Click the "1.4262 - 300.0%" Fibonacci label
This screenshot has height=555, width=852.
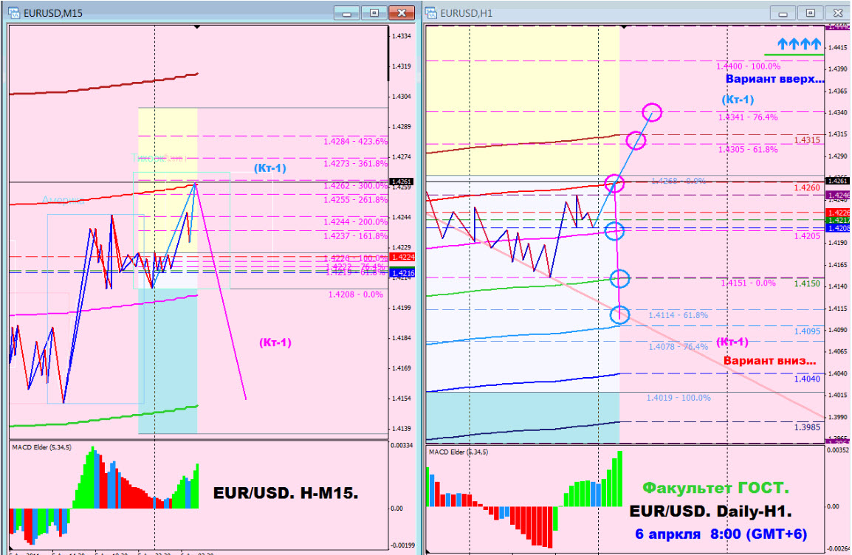coord(355,186)
